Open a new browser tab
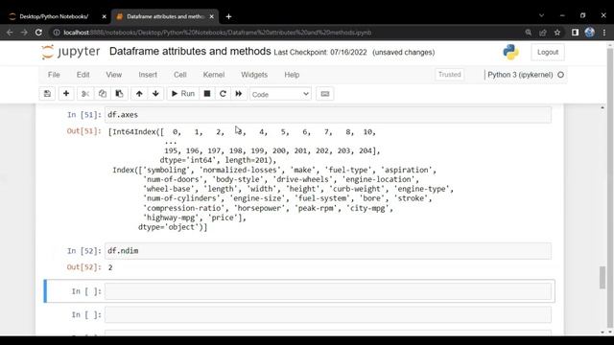 click(x=228, y=16)
